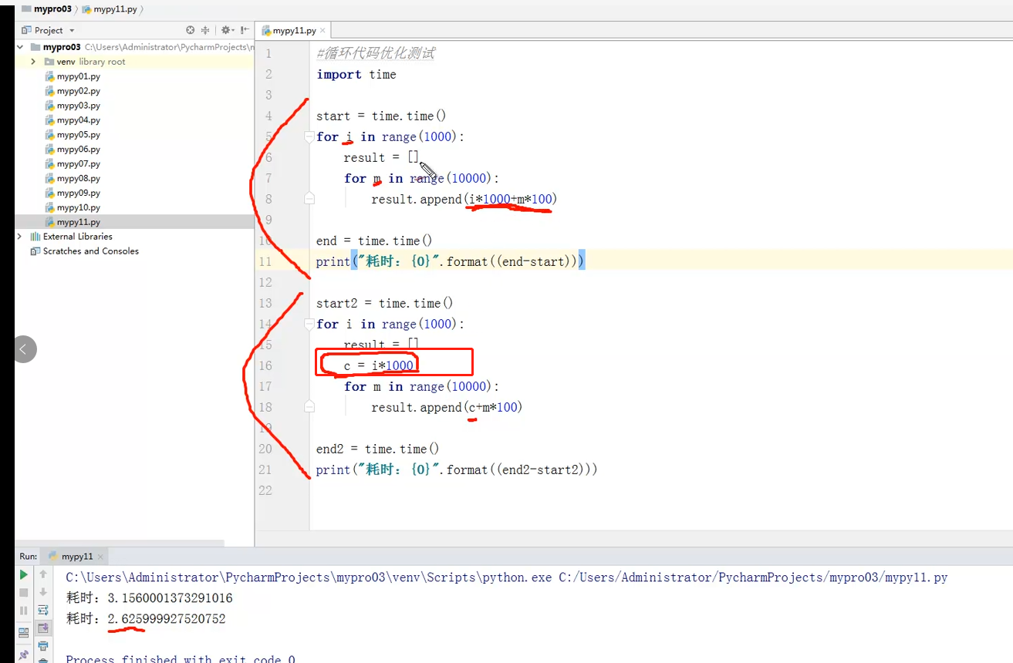Image resolution: width=1013 pixels, height=663 pixels.
Task: Click the comment '#循环代码优化测试' on line 1
Action: (376, 53)
